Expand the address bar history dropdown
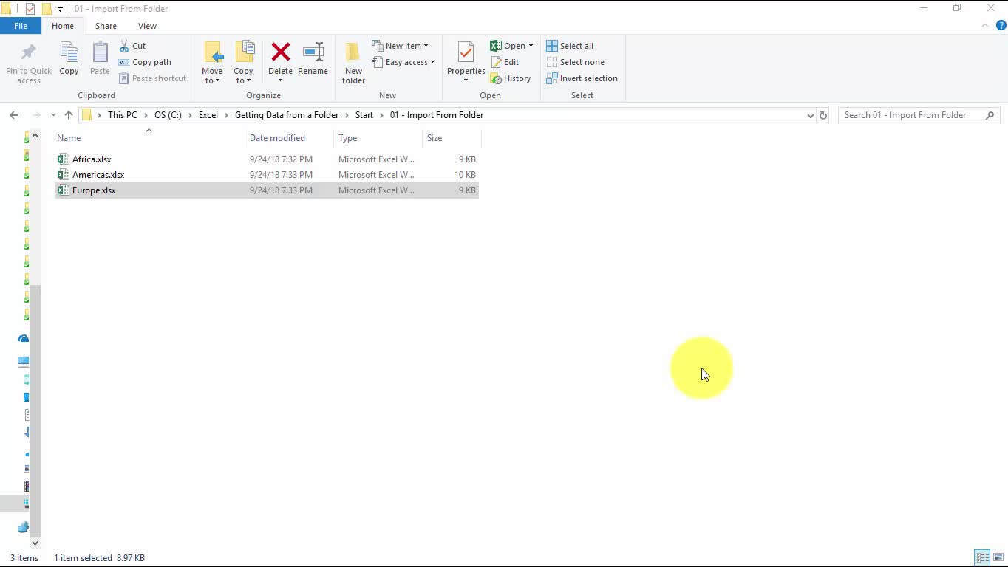Image resolution: width=1008 pixels, height=567 pixels. (x=810, y=115)
